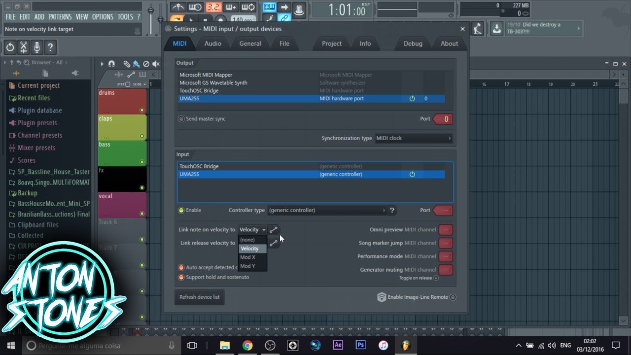Choose Mod Y from the velocity dropdown
The image size is (631, 355).
(x=252, y=266)
